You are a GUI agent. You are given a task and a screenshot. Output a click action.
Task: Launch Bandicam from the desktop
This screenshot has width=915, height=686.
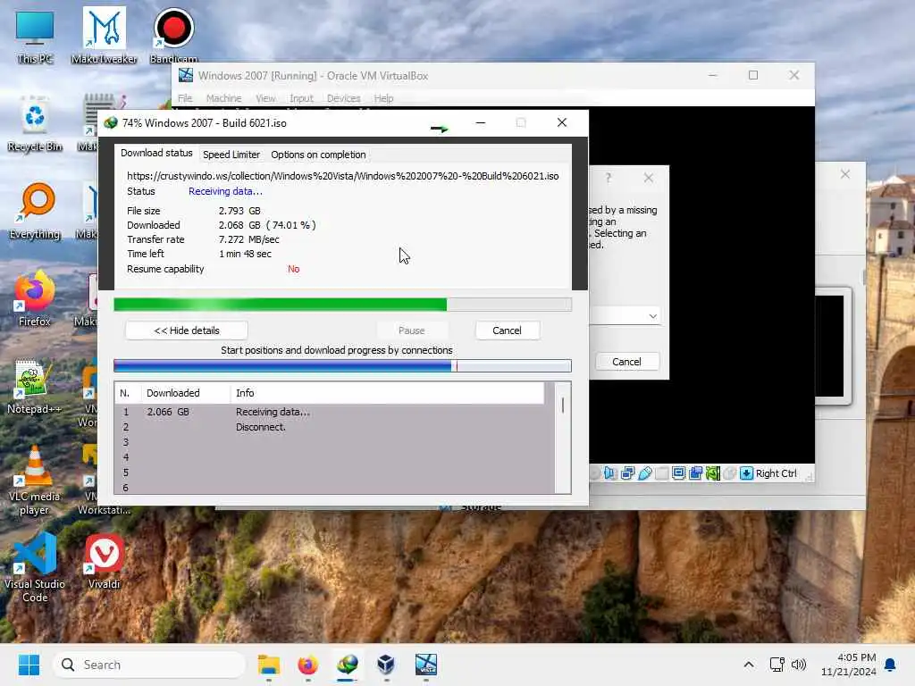[173, 35]
